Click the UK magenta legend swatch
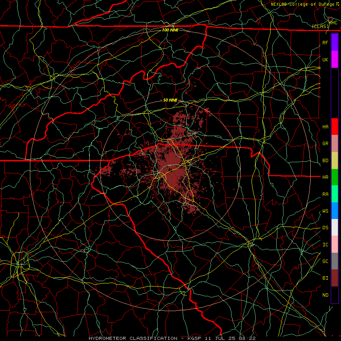 pyautogui.click(x=335, y=59)
